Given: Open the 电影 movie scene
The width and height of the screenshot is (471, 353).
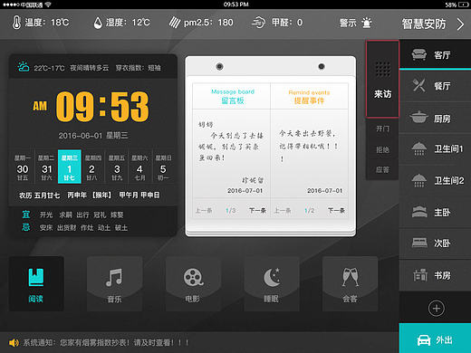Looking at the screenshot, I should click(x=193, y=283).
